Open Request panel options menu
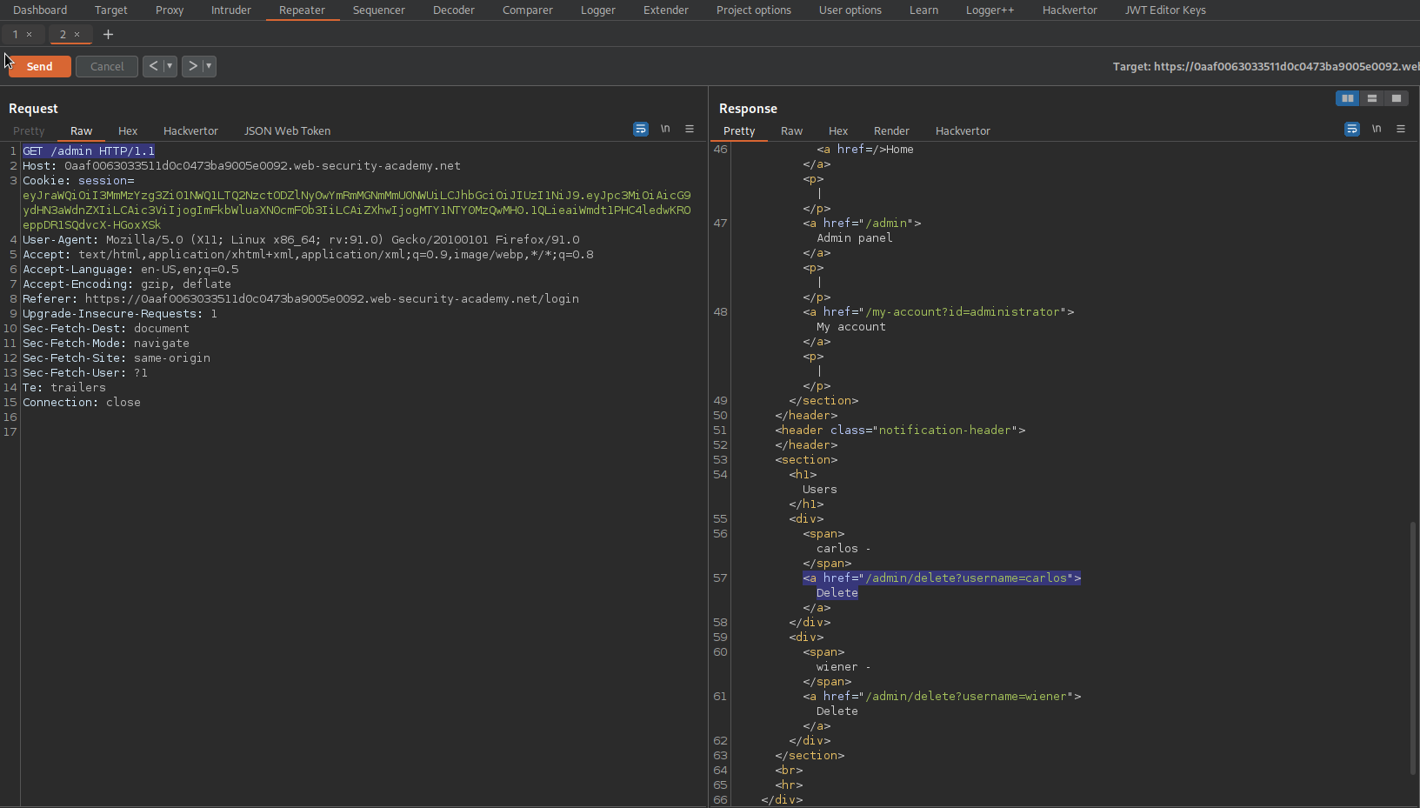The height and width of the screenshot is (808, 1420). click(x=690, y=129)
